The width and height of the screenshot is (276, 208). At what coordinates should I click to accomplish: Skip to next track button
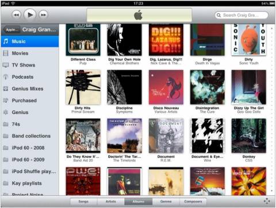[43, 15]
